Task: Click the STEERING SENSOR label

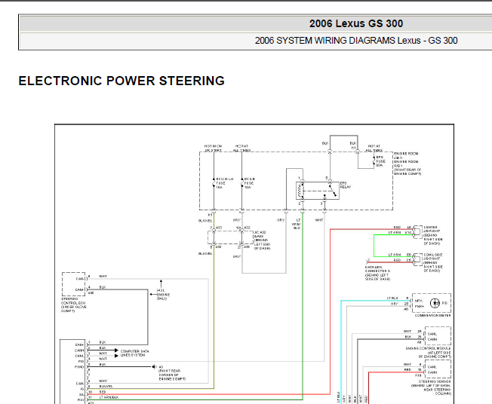Action: pos(431,387)
